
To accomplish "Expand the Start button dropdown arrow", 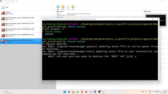I will 75,7.
